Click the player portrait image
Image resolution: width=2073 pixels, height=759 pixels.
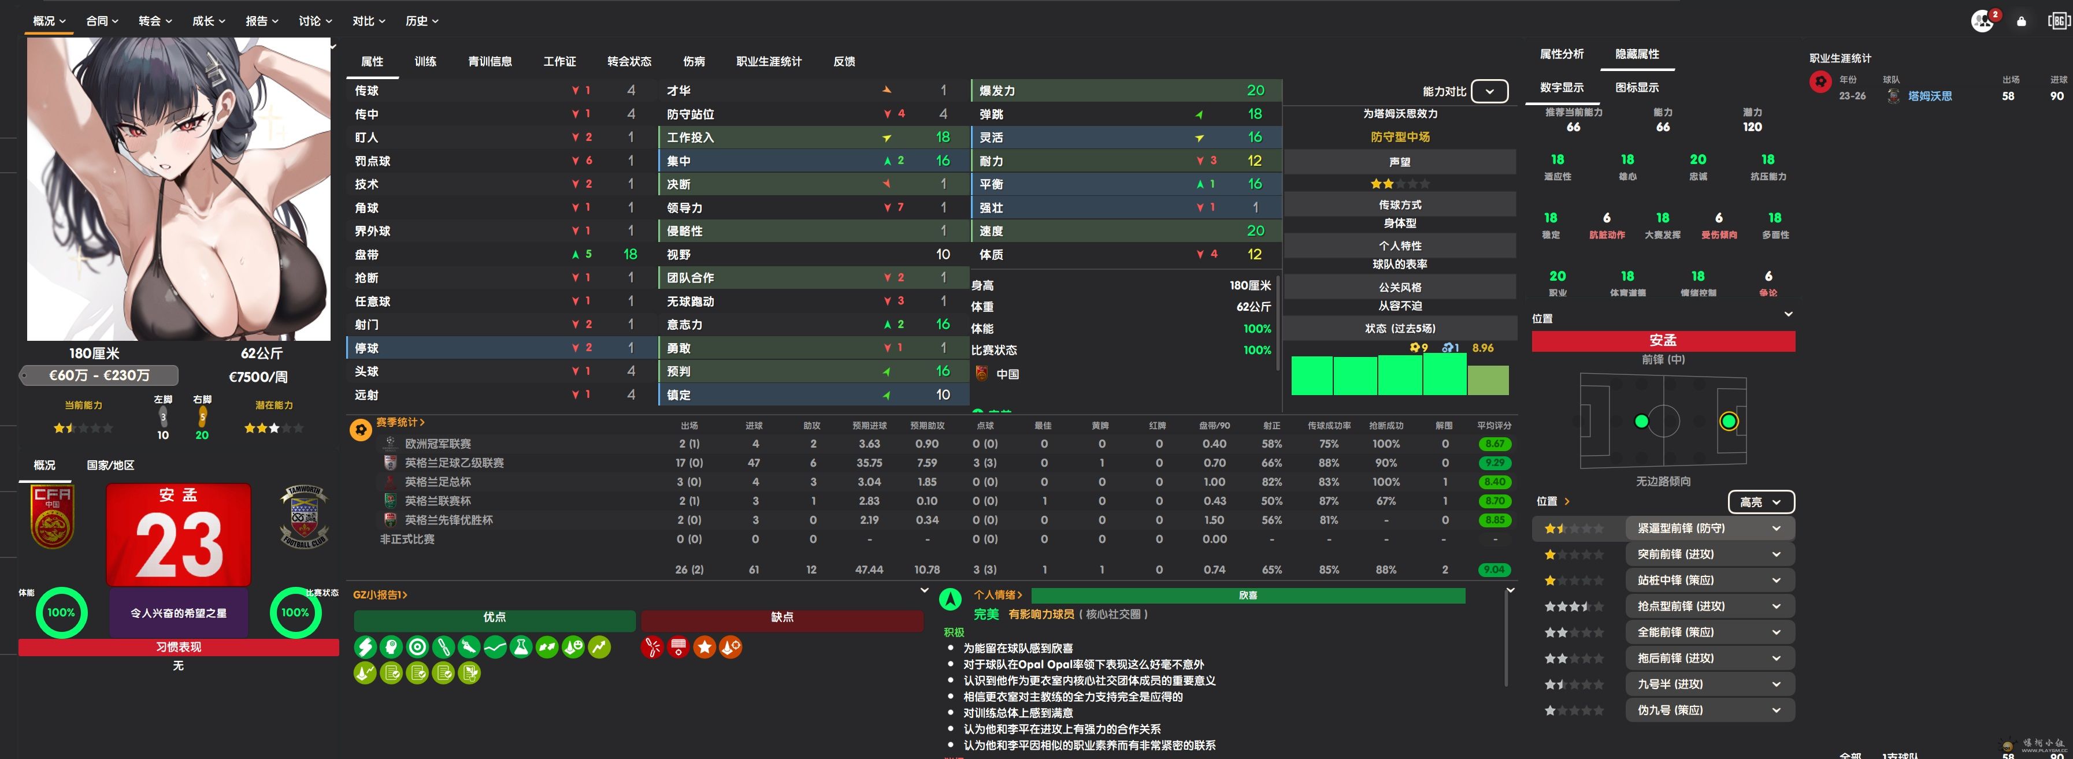tap(179, 189)
